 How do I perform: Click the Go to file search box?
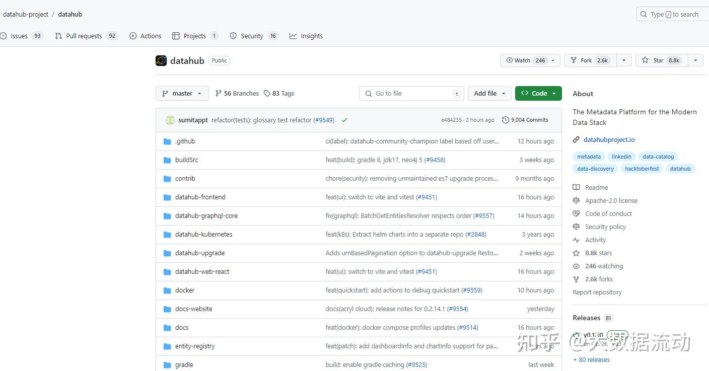coord(411,93)
